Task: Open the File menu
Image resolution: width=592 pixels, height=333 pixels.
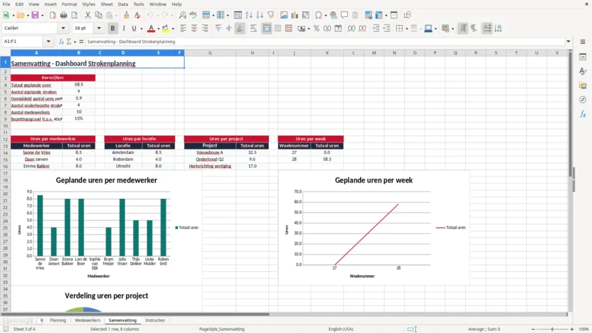Action: 6,4
